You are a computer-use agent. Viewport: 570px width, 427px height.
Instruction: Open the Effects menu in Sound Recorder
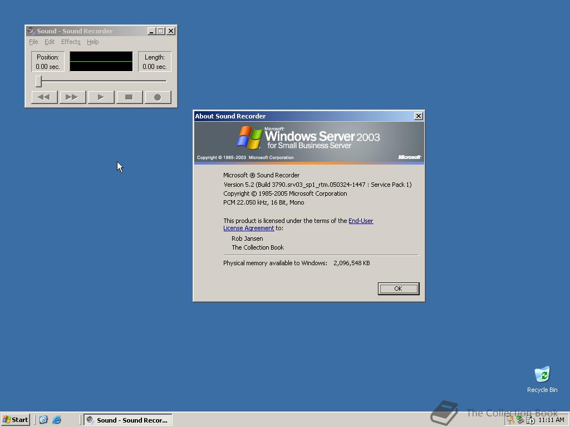(71, 42)
